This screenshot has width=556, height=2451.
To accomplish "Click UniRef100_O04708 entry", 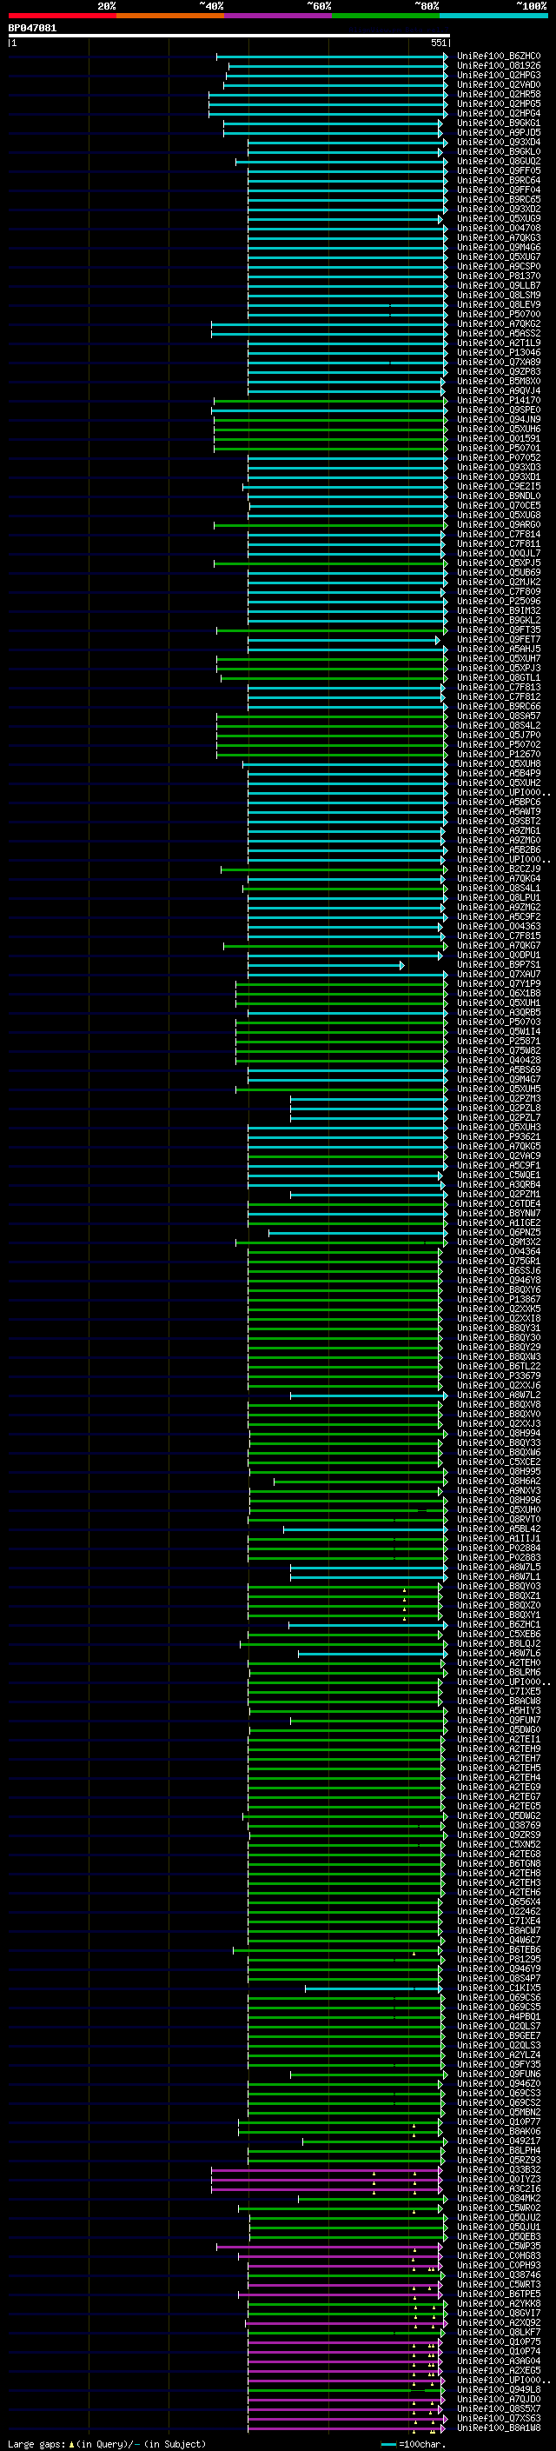I will tap(499, 229).
